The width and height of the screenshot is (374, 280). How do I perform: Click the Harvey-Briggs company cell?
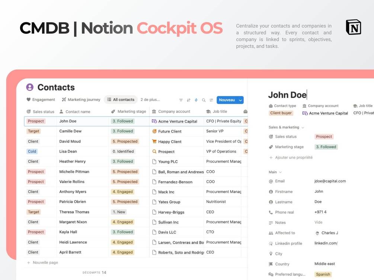pos(177,212)
